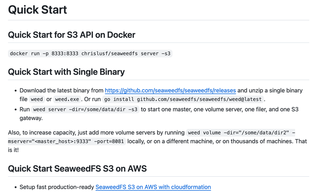This screenshot has width=318, height=195.
Task: Click the weed inline code text
Action: (37, 99)
